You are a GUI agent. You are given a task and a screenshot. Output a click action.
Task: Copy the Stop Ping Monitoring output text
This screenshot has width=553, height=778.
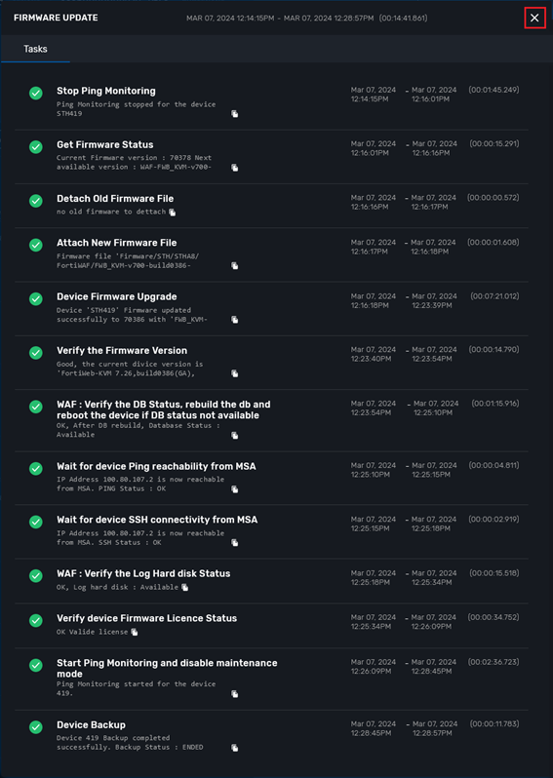(x=234, y=114)
